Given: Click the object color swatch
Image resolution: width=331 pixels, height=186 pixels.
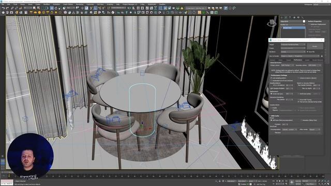Looking at the screenshot, I should (x=304, y=21).
